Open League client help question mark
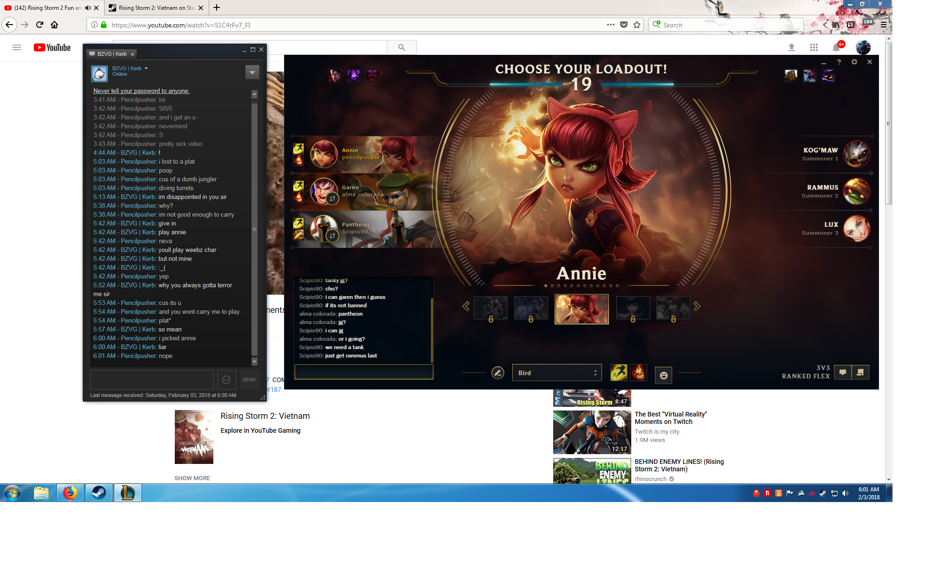Viewport: 952px width, 562px height. tap(839, 62)
